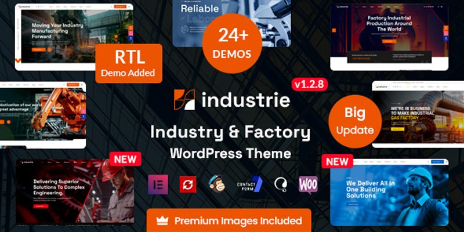Open the Reliable Labor demo thumbnail
Image resolution: width=464 pixels, height=232 pixels.
(231, 23)
